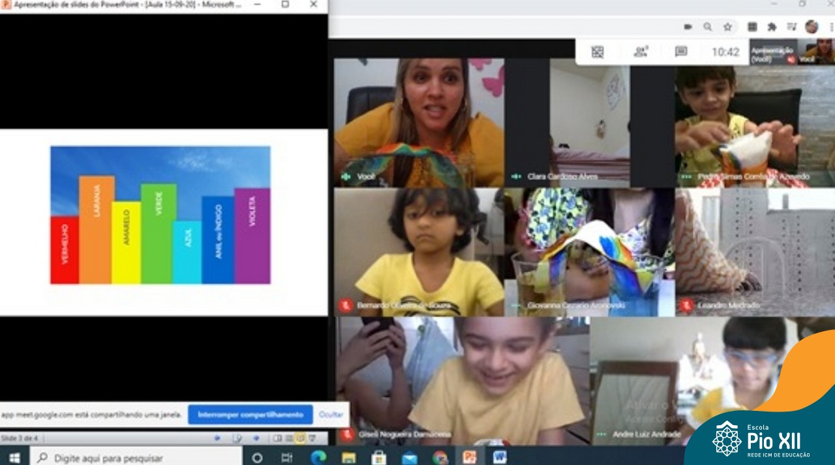835x465 pixels.
Task: Advance to the next slide arrow
Action: click(256, 438)
